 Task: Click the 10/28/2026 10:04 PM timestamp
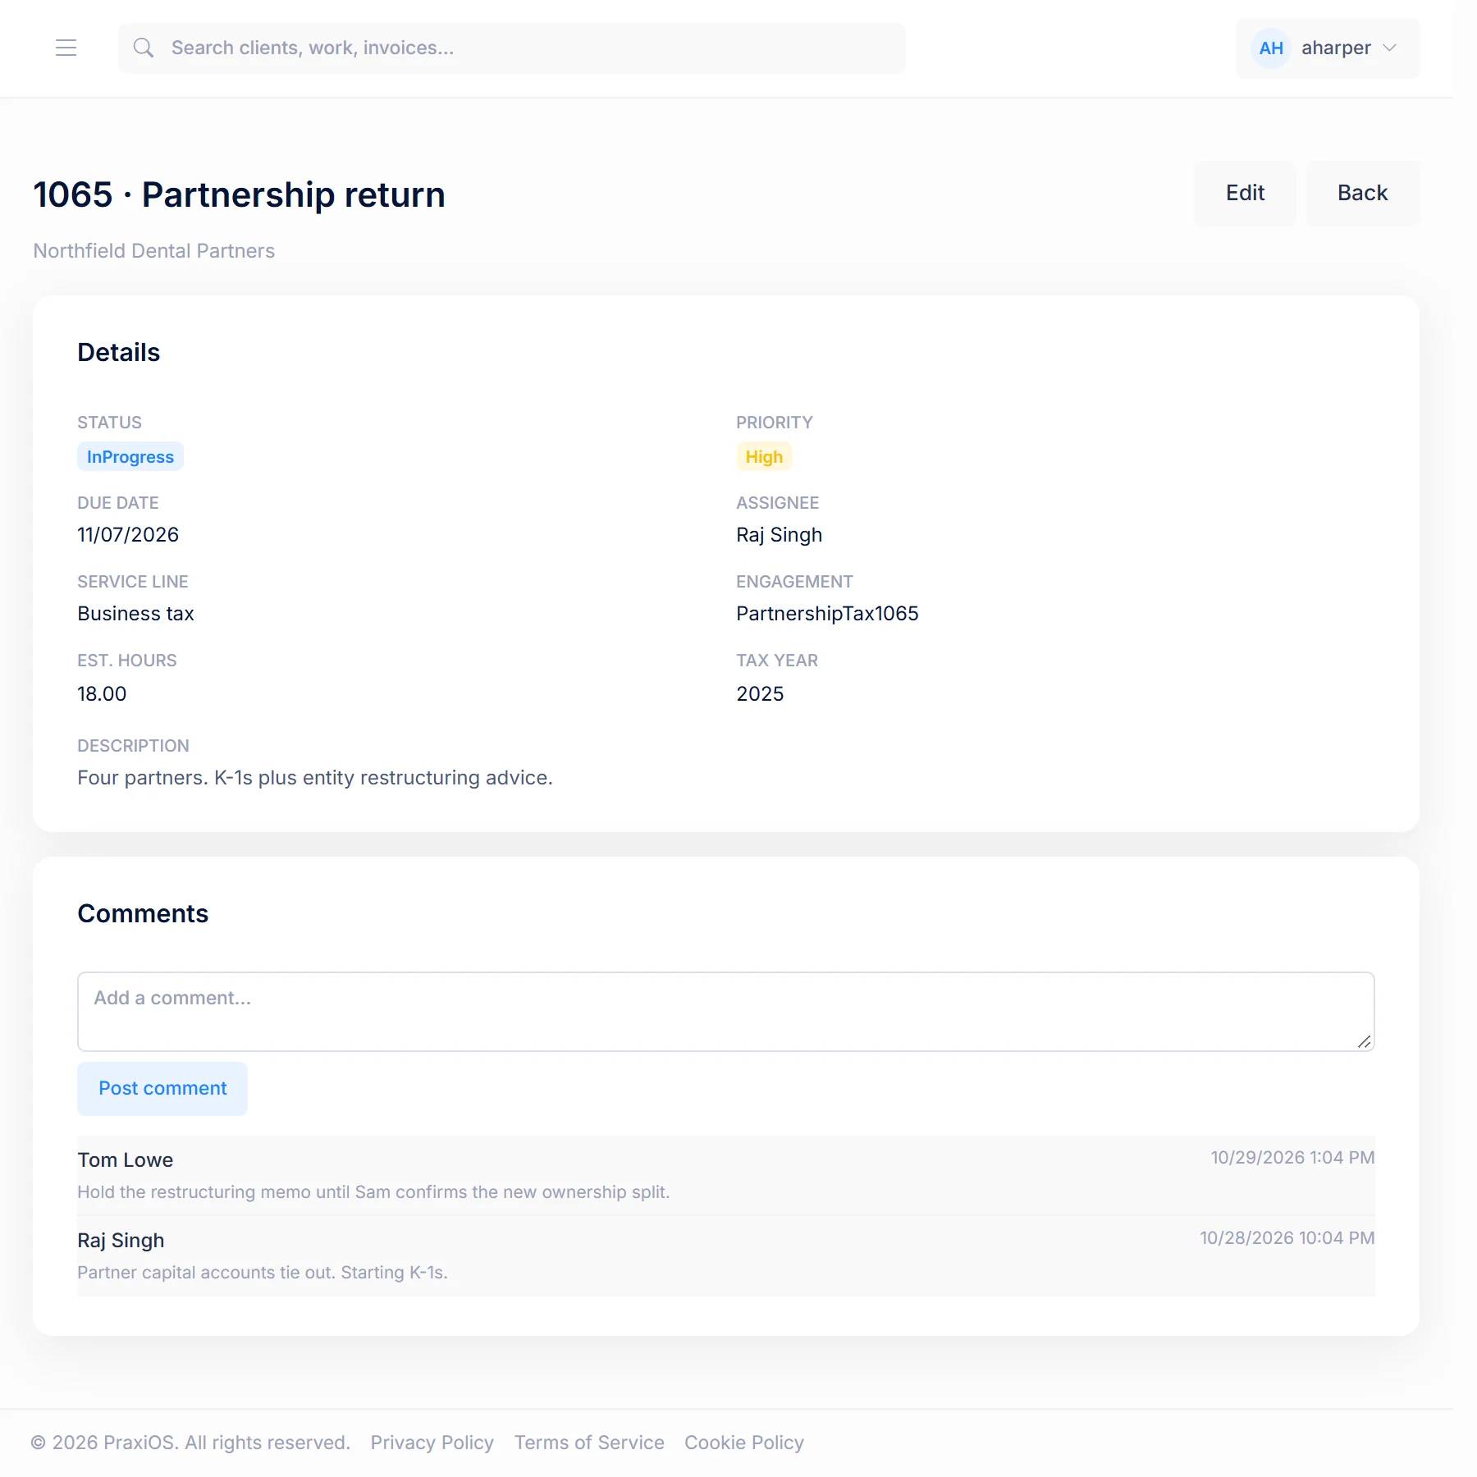1287,1238
